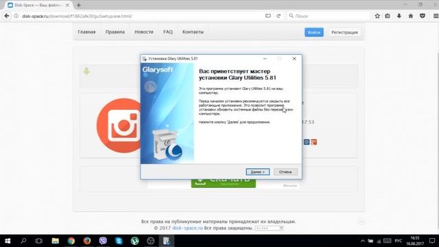
Task: Switch to Firefox on the taskbar
Action: pos(87,241)
